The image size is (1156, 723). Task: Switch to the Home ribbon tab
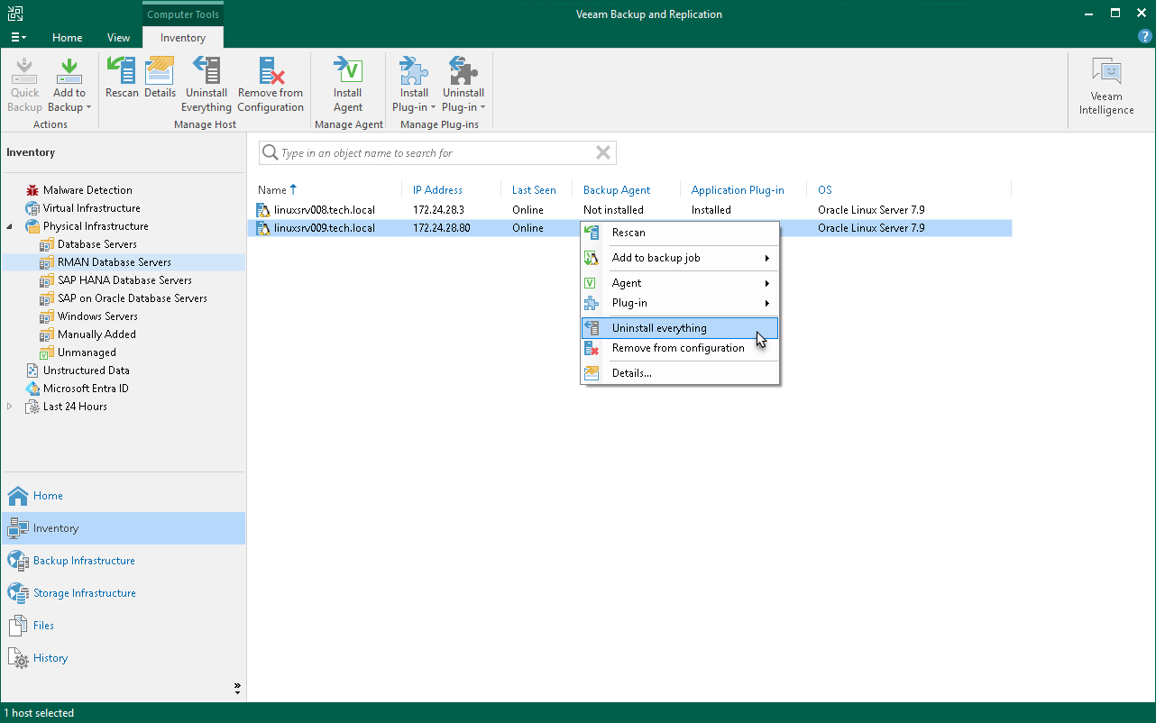pyautogui.click(x=67, y=37)
